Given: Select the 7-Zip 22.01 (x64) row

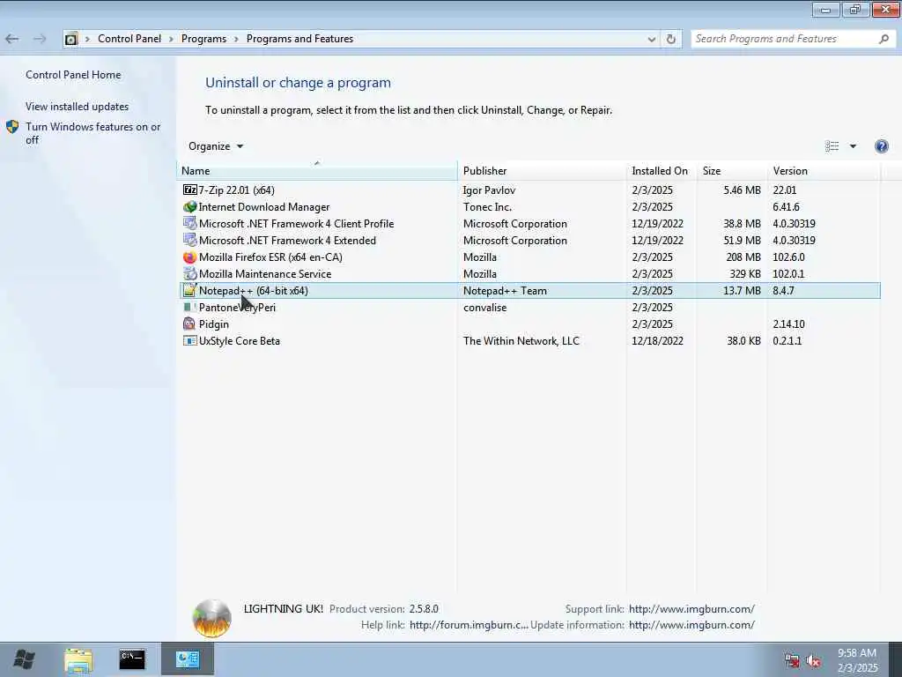Looking at the screenshot, I should point(529,190).
